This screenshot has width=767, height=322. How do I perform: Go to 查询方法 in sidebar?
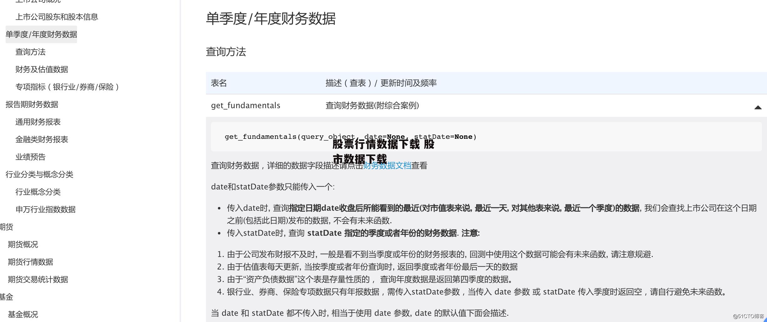click(x=30, y=52)
